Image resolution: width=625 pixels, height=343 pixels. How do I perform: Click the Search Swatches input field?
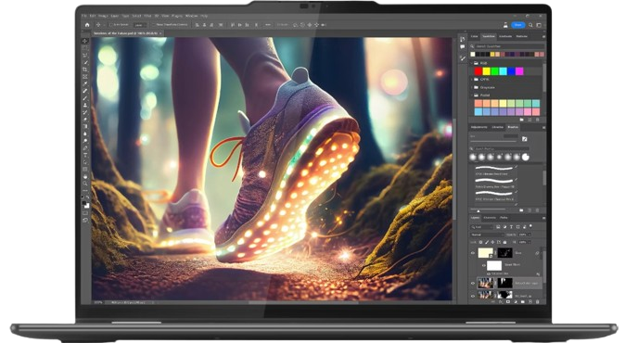pyautogui.click(x=508, y=46)
